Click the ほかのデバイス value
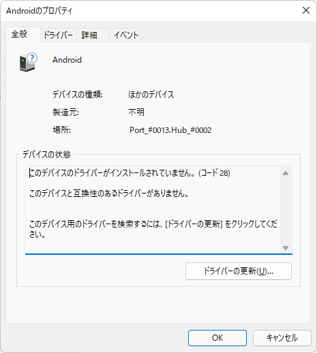The height and width of the screenshot is (353, 317). coord(151,95)
